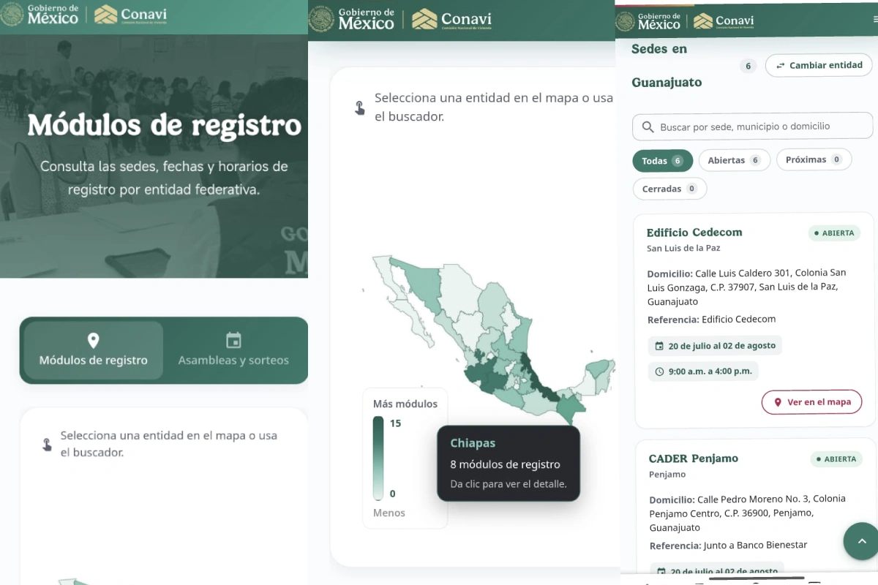
Task: Click the hand pointer icon in the left screenshot
Action: point(47,444)
